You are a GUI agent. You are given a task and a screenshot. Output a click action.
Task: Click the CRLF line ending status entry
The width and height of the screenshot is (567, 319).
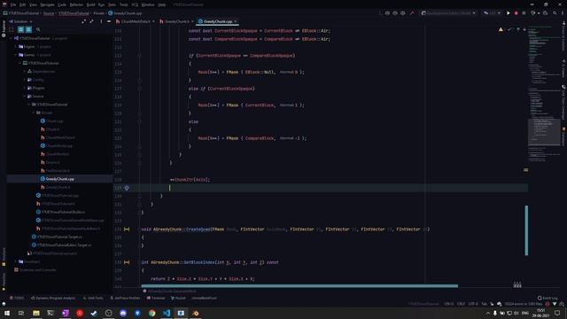click(461, 304)
